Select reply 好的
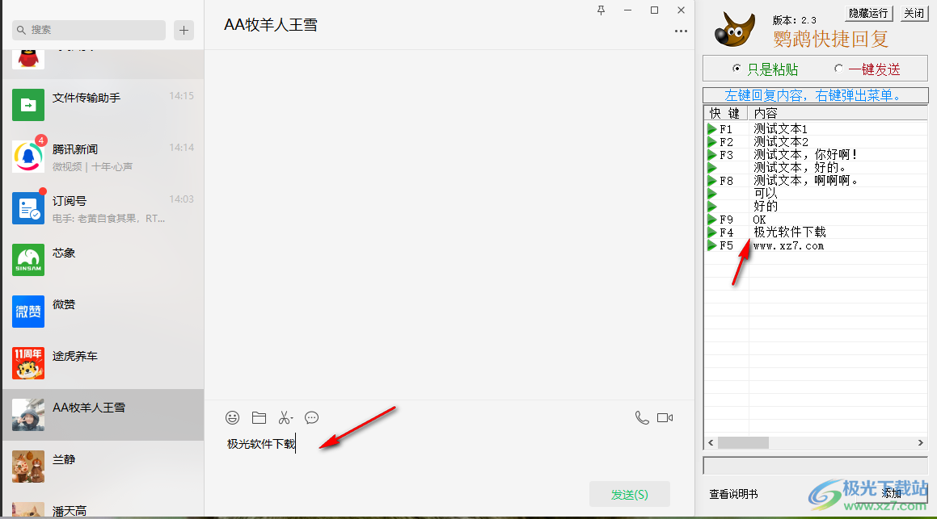This screenshot has width=937, height=519. pos(766,207)
